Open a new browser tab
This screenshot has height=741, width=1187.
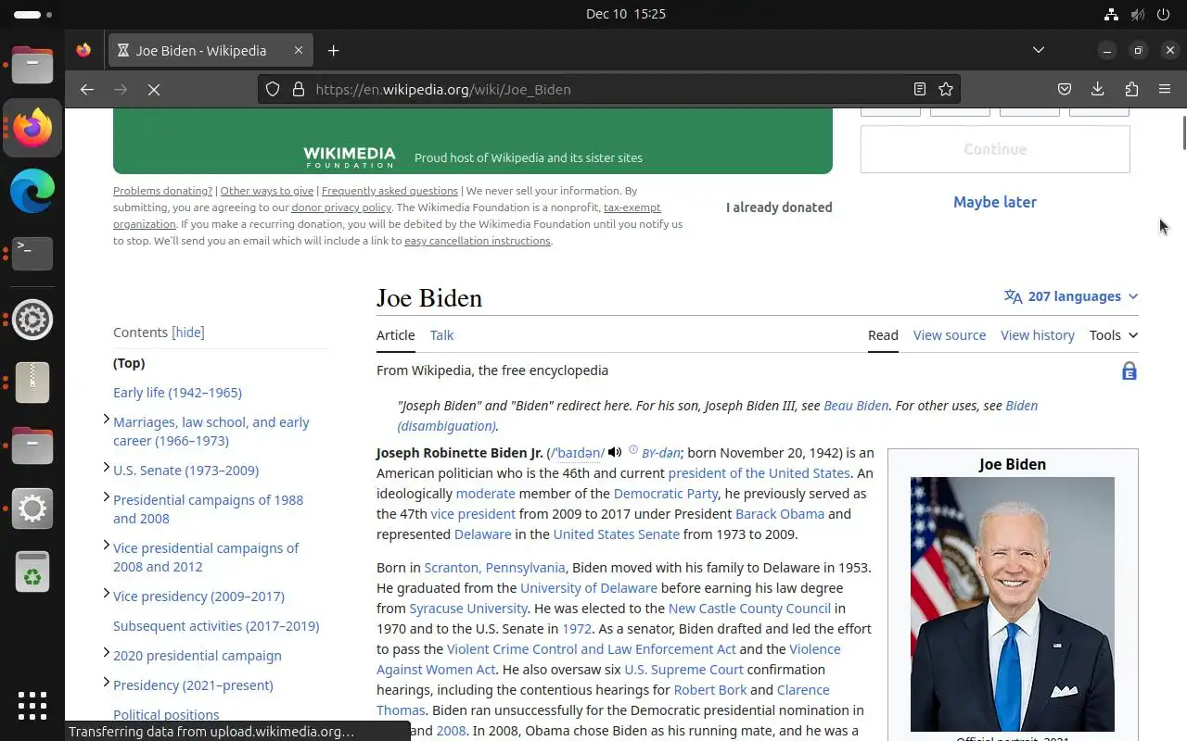pyautogui.click(x=334, y=50)
